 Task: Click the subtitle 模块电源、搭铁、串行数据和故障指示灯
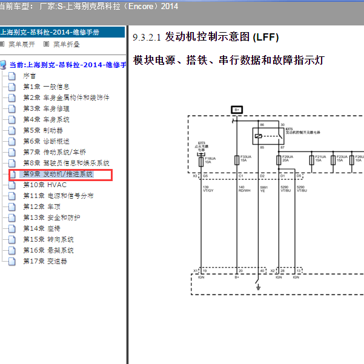point(229,61)
